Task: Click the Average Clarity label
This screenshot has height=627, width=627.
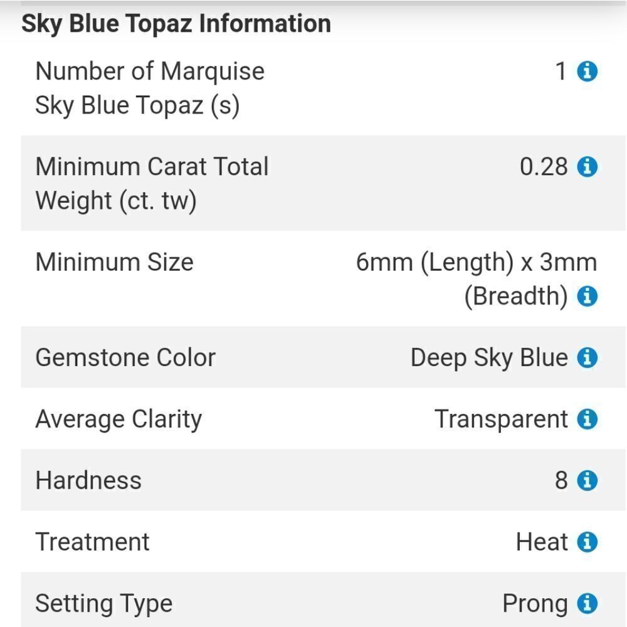Action: coord(119,419)
